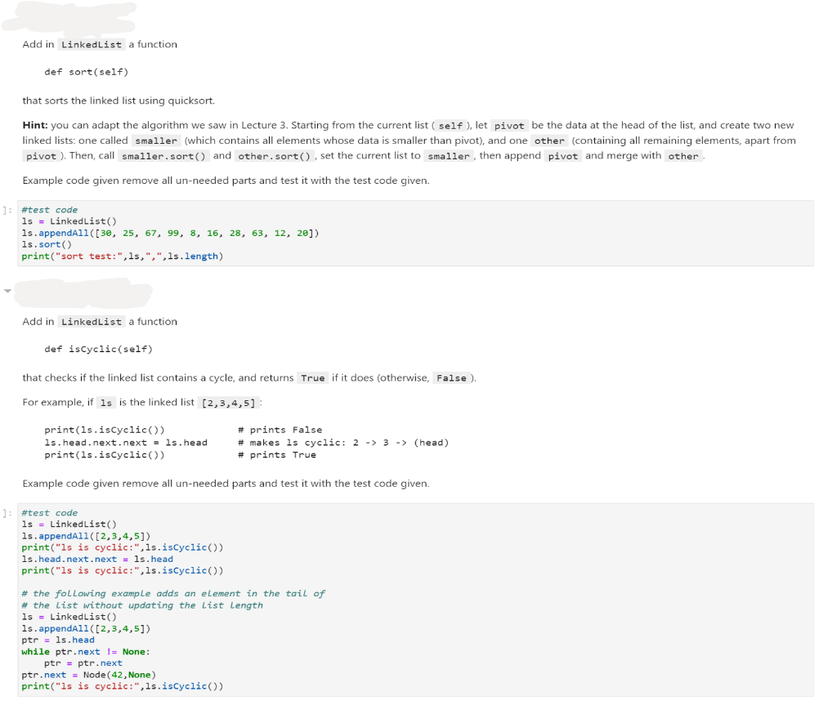Click the ls inline code badge

105,402
